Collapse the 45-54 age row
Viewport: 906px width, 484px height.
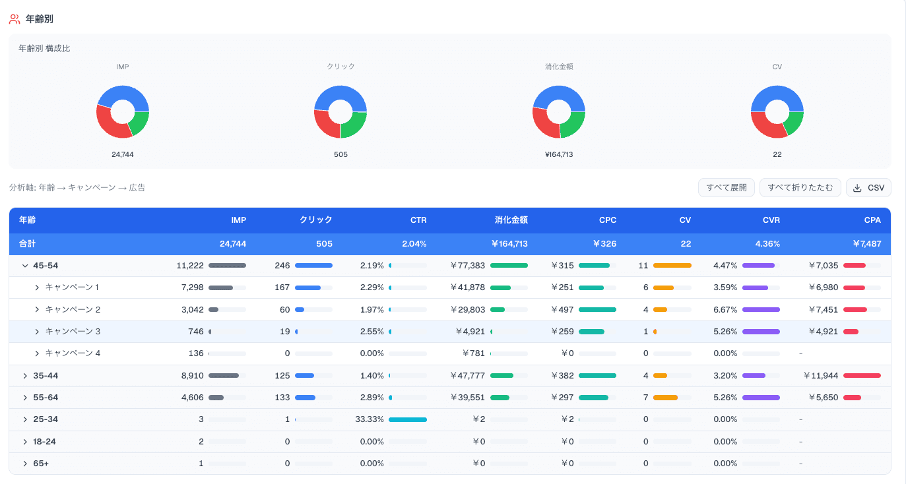tap(25, 266)
